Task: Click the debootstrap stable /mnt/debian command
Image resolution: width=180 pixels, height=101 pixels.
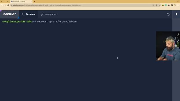Action: tap(57, 22)
